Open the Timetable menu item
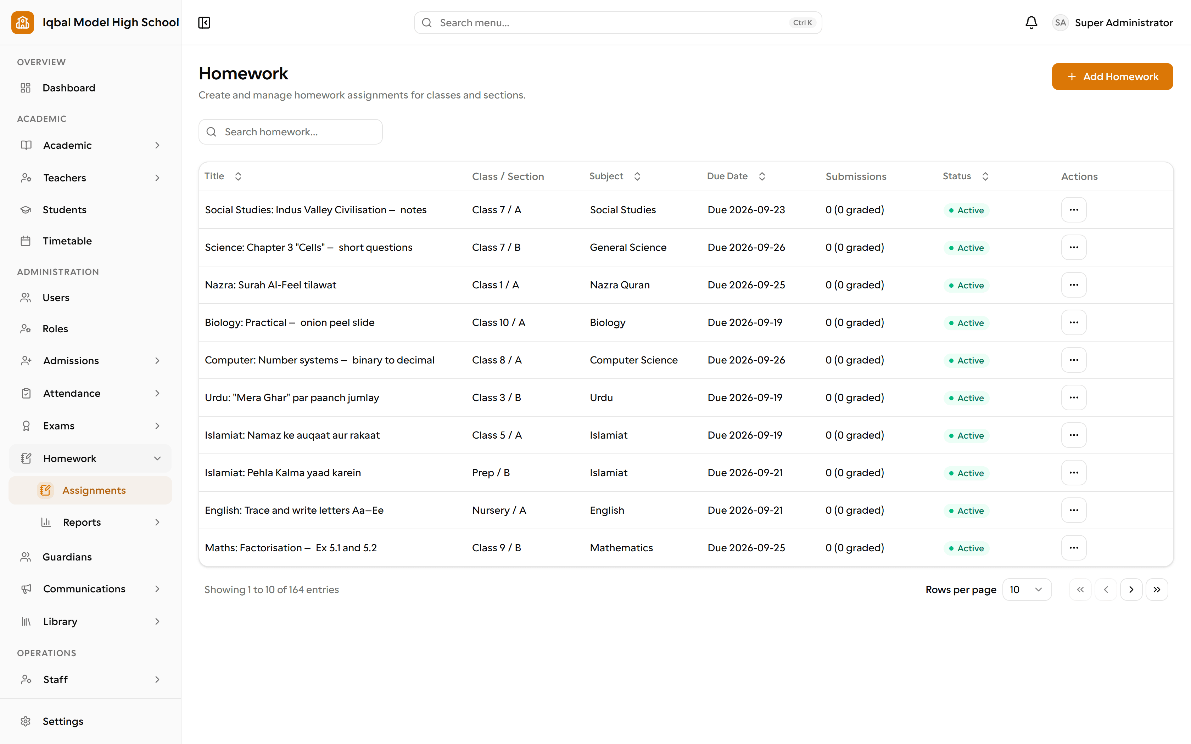 [x=90, y=241]
